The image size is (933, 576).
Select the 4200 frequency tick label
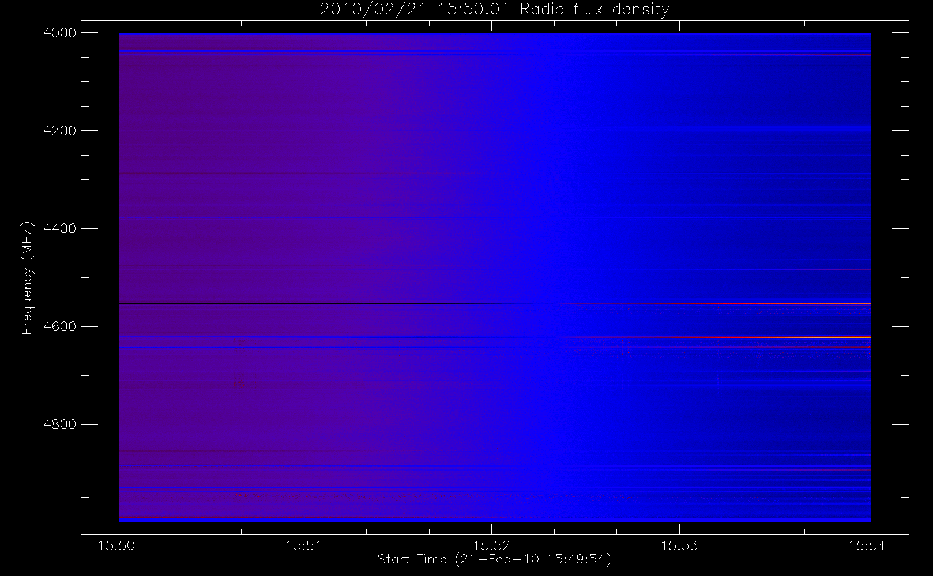coord(60,131)
